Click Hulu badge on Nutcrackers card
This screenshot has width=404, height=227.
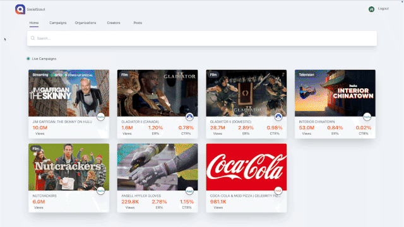pyautogui.click(x=101, y=190)
